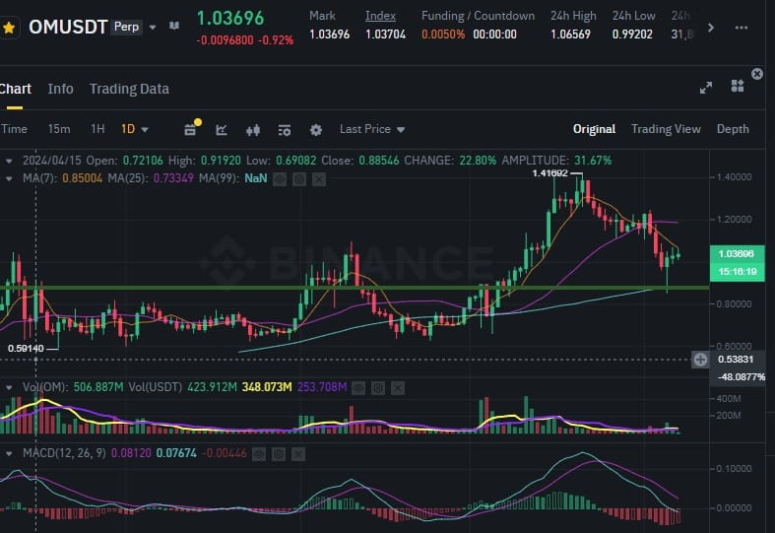Viewport: 775px width, 533px height.
Task: Switch to the Depth chart
Action: (x=733, y=129)
